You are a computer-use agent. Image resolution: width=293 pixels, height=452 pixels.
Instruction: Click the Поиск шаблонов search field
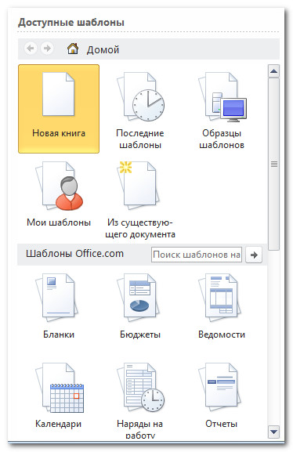click(x=197, y=255)
